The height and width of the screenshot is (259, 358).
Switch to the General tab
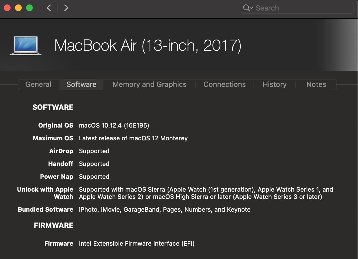pos(38,84)
